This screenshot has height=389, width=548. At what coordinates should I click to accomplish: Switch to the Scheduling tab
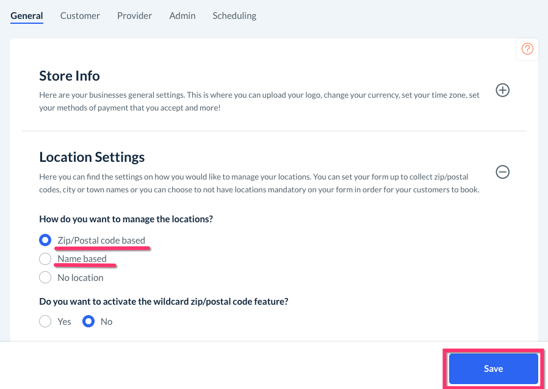click(234, 15)
